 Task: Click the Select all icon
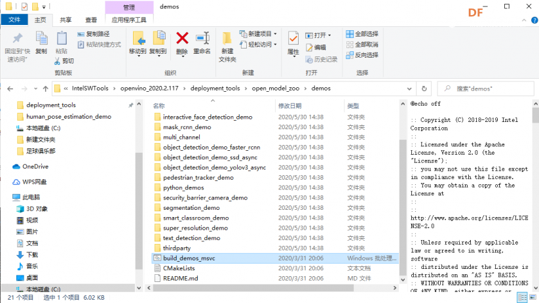click(350, 33)
